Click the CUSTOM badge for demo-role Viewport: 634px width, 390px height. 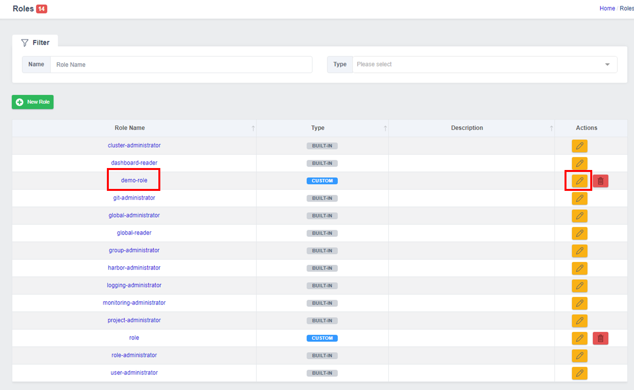click(x=322, y=181)
